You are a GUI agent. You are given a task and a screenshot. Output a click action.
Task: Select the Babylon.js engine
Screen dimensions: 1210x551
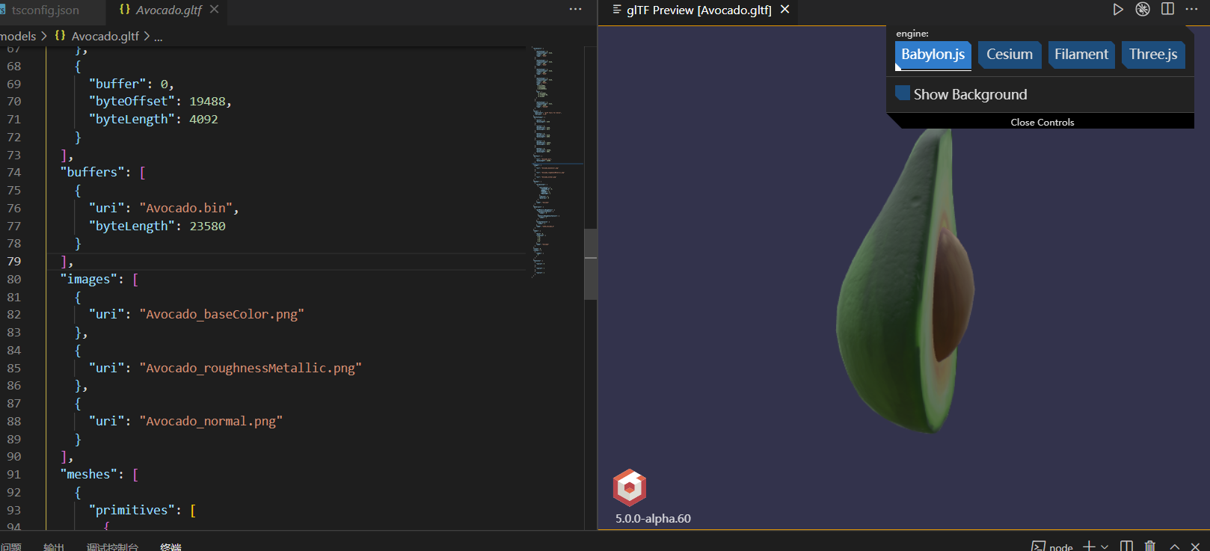933,55
